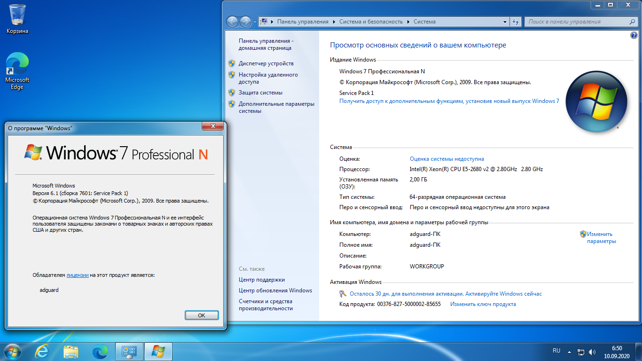Open Защита системы link
642x361 pixels.
(x=260, y=93)
